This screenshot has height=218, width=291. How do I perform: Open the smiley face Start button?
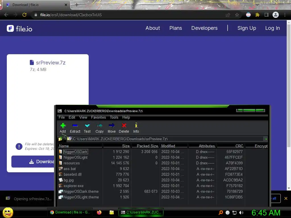pos(8,212)
